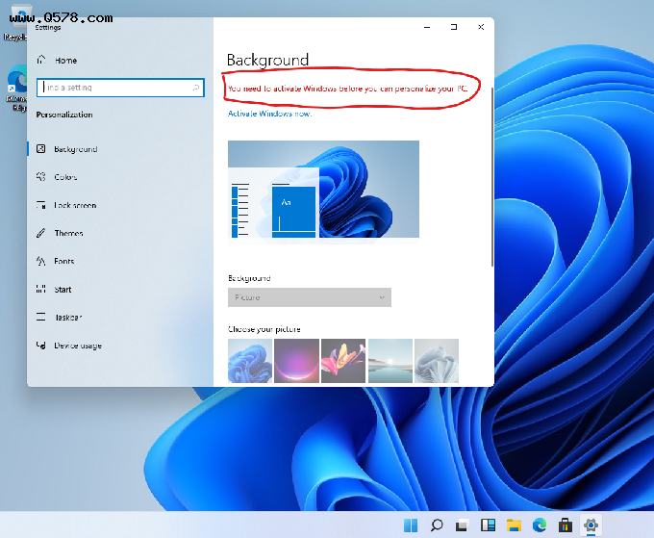
Task: Choose the blue bloom wallpaper thumbnail
Action: point(250,361)
